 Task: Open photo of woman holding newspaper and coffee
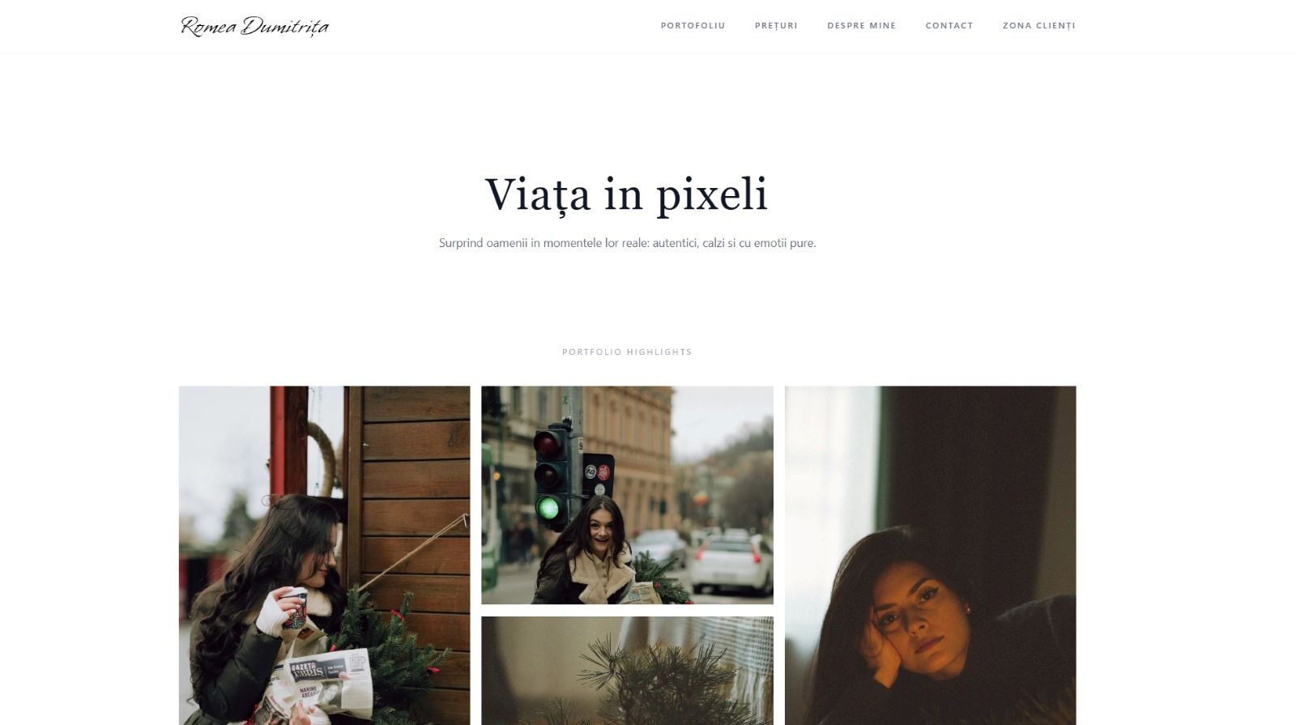click(324, 555)
